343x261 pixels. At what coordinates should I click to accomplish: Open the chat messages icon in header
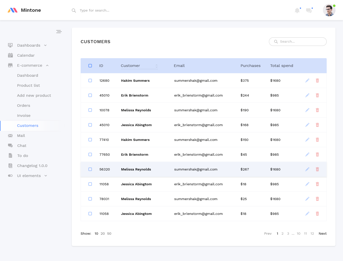click(x=309, y=11)
